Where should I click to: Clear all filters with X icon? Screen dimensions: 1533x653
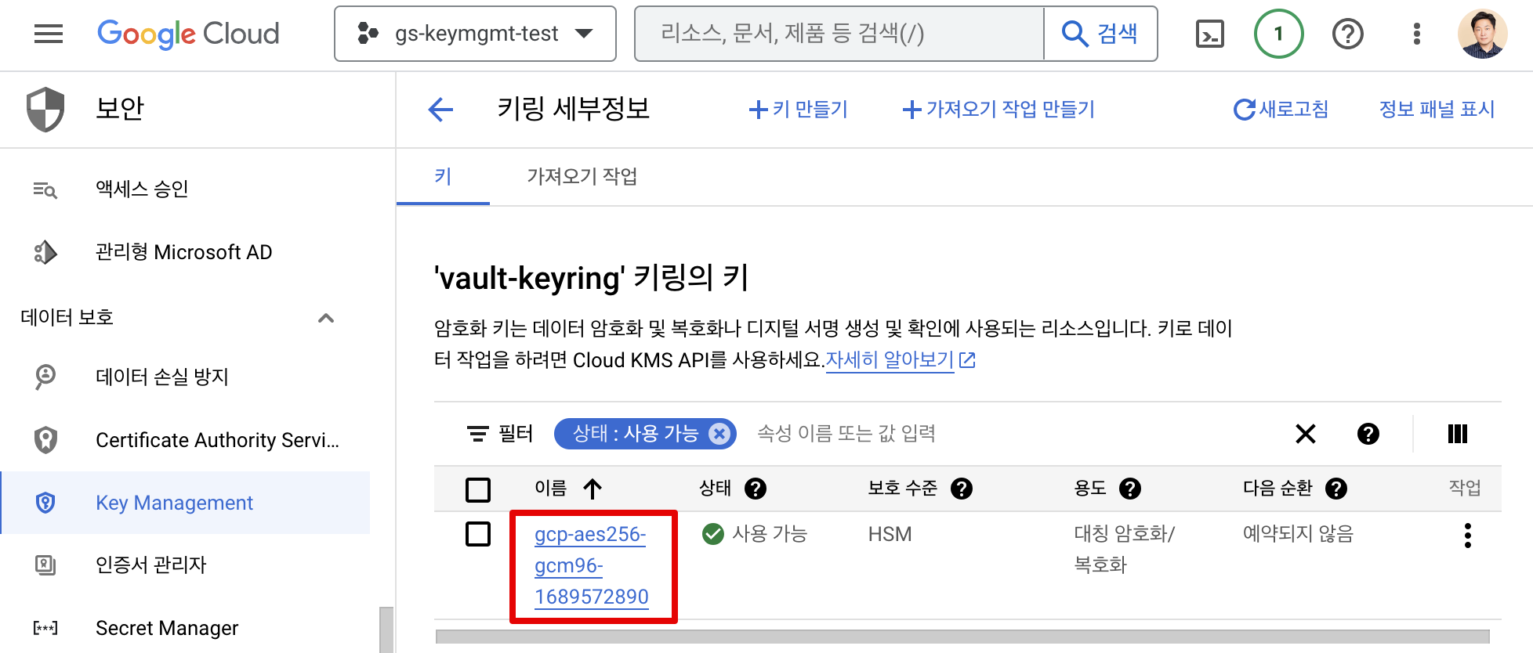pyautogui.click(x=1306, y=434)
